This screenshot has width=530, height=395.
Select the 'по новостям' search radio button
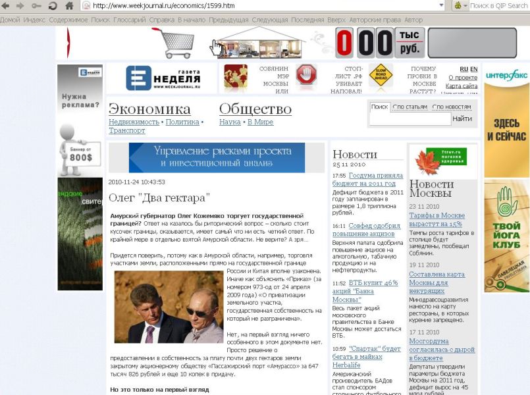pyautogui.click(x=435, y=107)
